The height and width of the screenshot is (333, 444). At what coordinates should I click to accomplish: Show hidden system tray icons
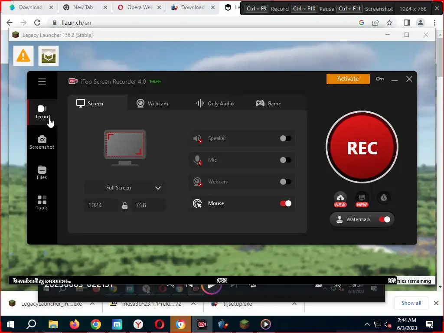coord(367,324)
